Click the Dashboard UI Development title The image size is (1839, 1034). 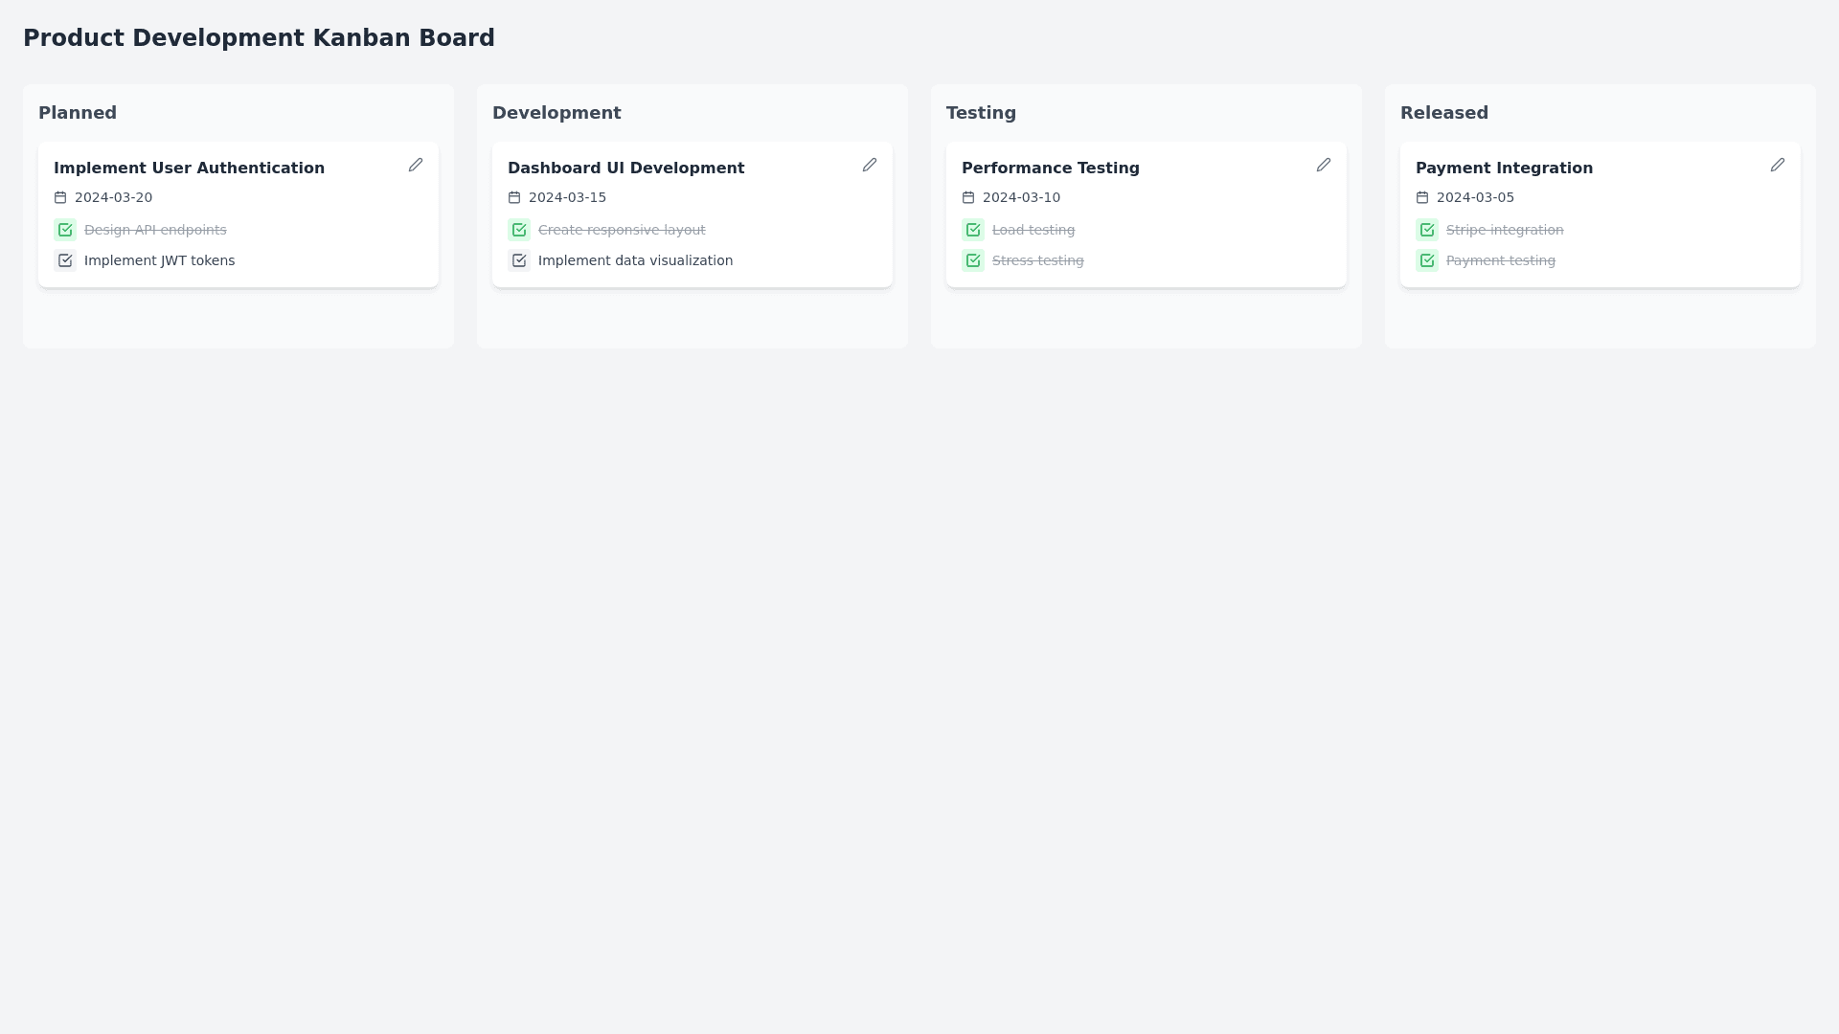pyautogui.click(x=625, y=169)
